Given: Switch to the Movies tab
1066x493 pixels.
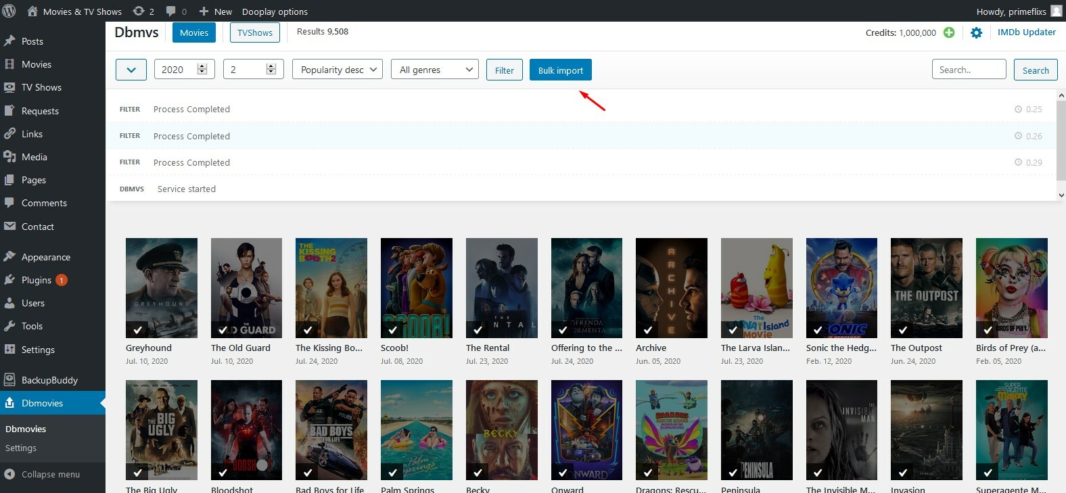Looking at the screenshot, I should click(194, 32).
